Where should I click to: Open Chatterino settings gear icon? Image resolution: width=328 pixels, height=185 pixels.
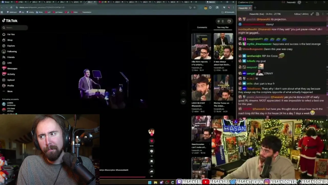299,2
